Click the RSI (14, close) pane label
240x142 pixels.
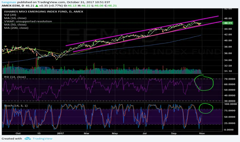[15, 77]
